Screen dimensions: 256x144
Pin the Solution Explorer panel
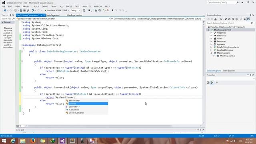tap(251, 15)
